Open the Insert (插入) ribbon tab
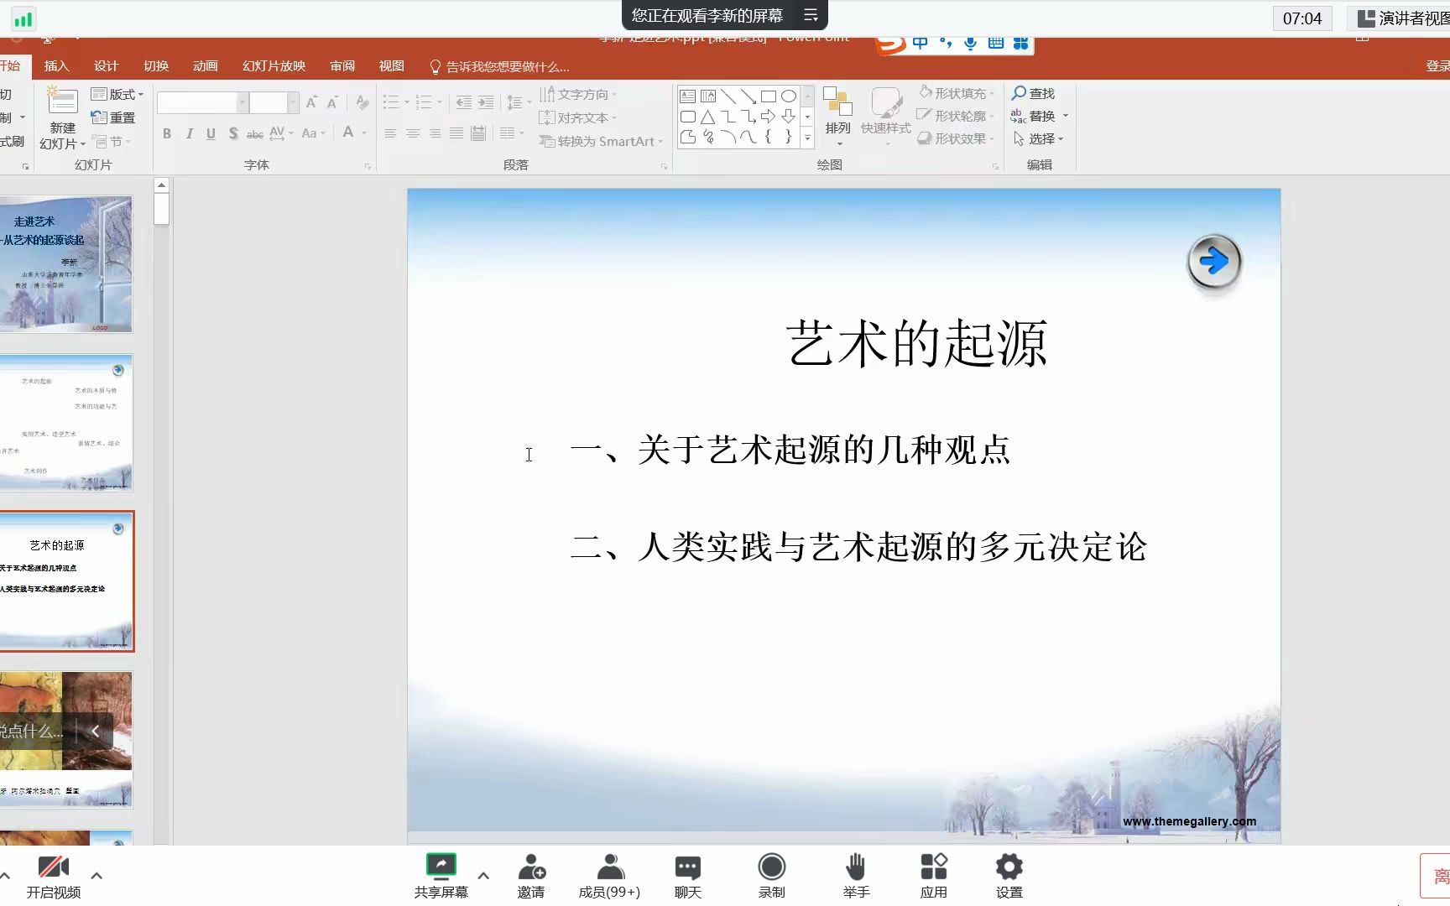The image size is (1450, 906). click(x=56, y=66)
